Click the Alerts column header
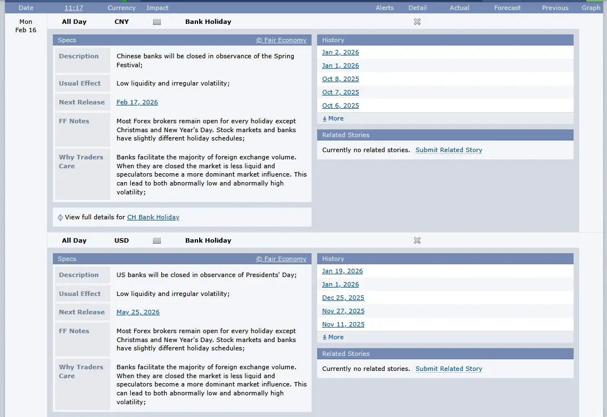Image resolution: width=607 pixels, height=417 pixels. click(384, 8)
